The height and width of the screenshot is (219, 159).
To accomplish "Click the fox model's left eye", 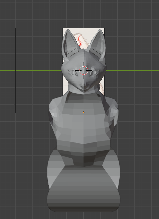I will pos(73,72).
